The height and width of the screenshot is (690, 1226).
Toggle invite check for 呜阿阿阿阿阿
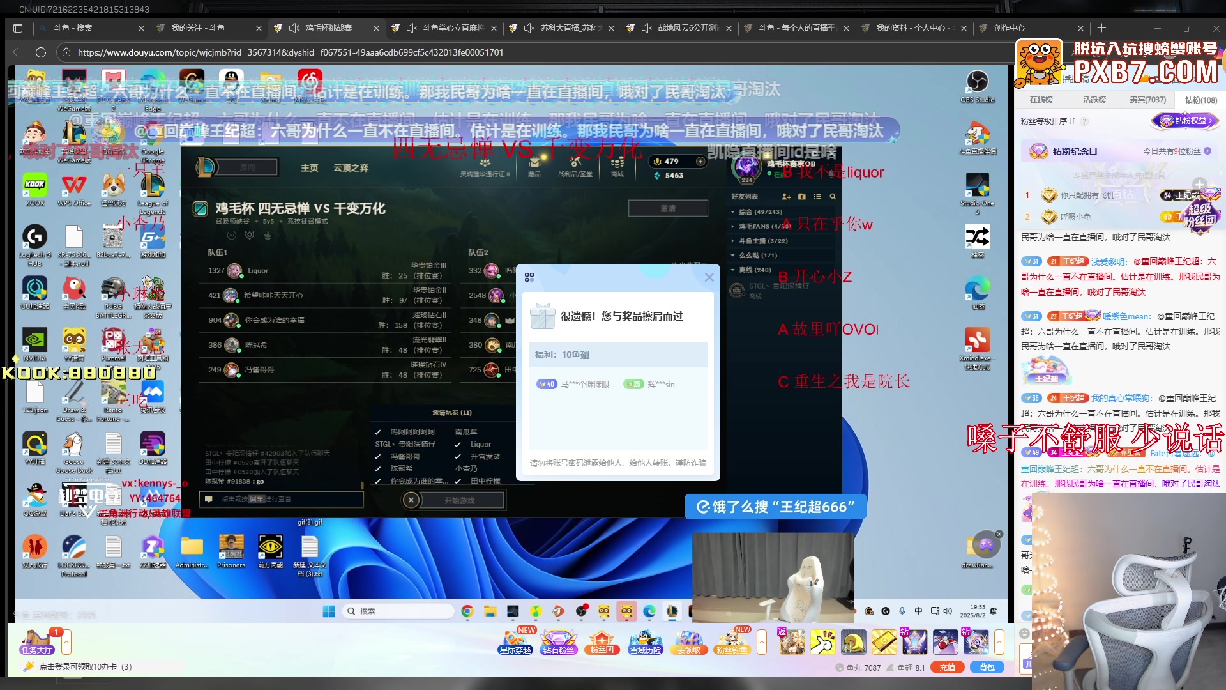click(x=378, y=432)
